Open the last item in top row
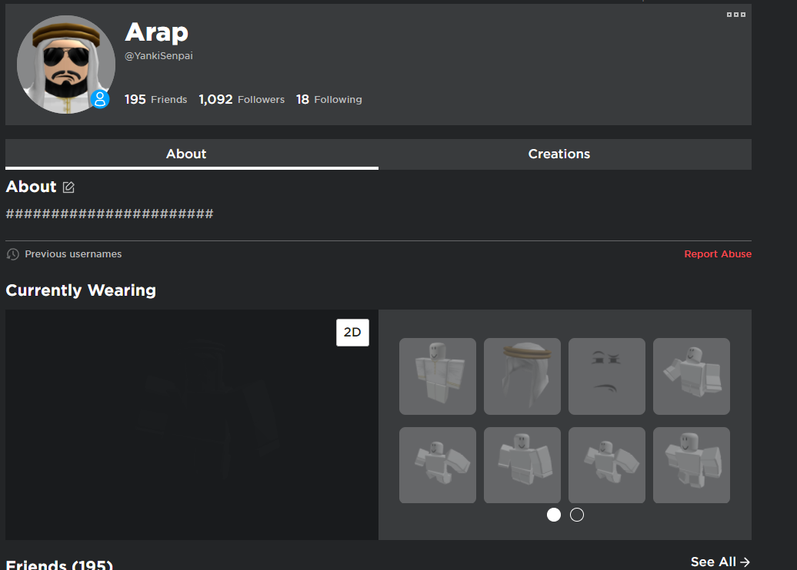This screenshot has height=570, width=797. [692, 376]
